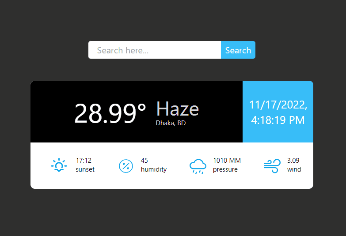The height and width of the screenshot is (236, 346).
Task: Click the 3.09 wind speed value
Action: pyautogui.click(x=293, y=161)
